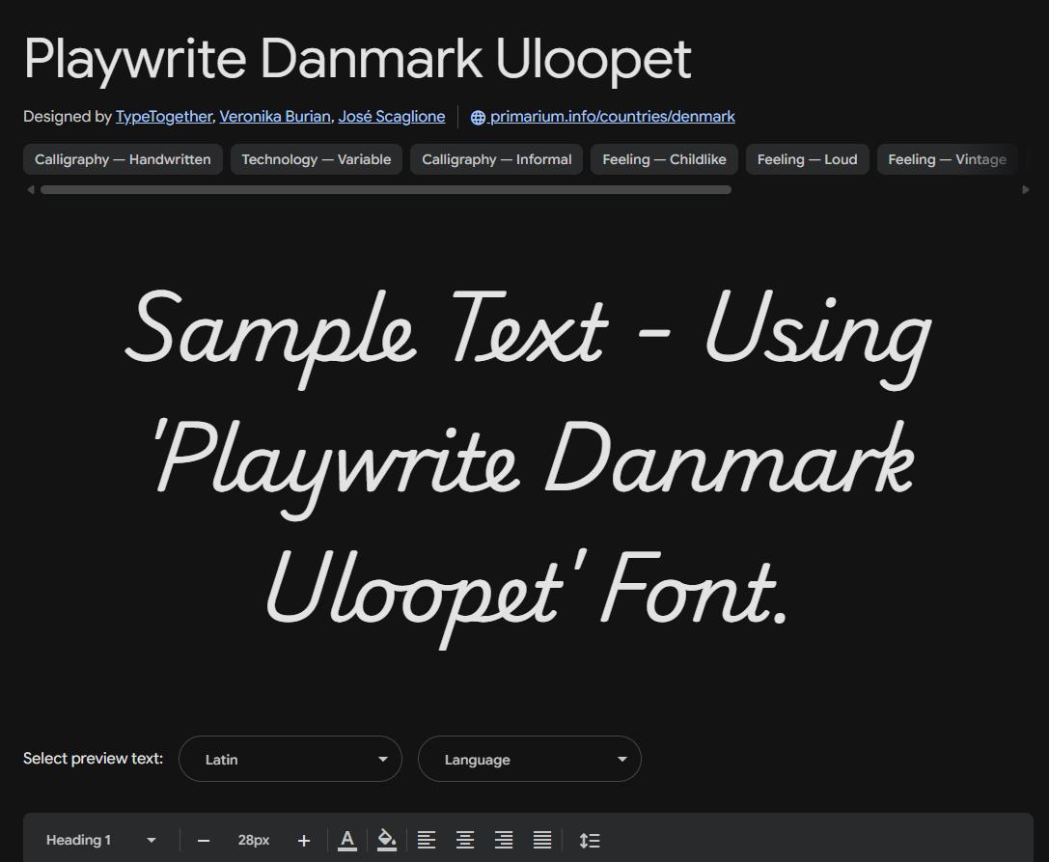Align preview text to the right
This screenshot has width=1049, height=862.
(504, 840)
